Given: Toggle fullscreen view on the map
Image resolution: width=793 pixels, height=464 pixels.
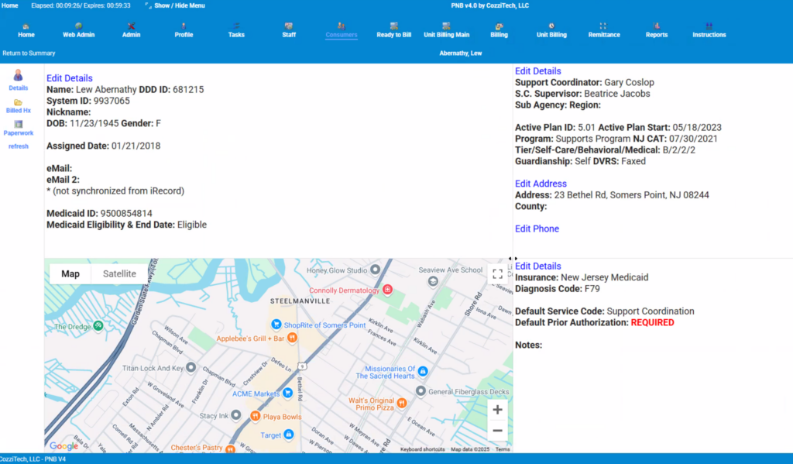Looking at the screenshot, I should click(497, 273).
